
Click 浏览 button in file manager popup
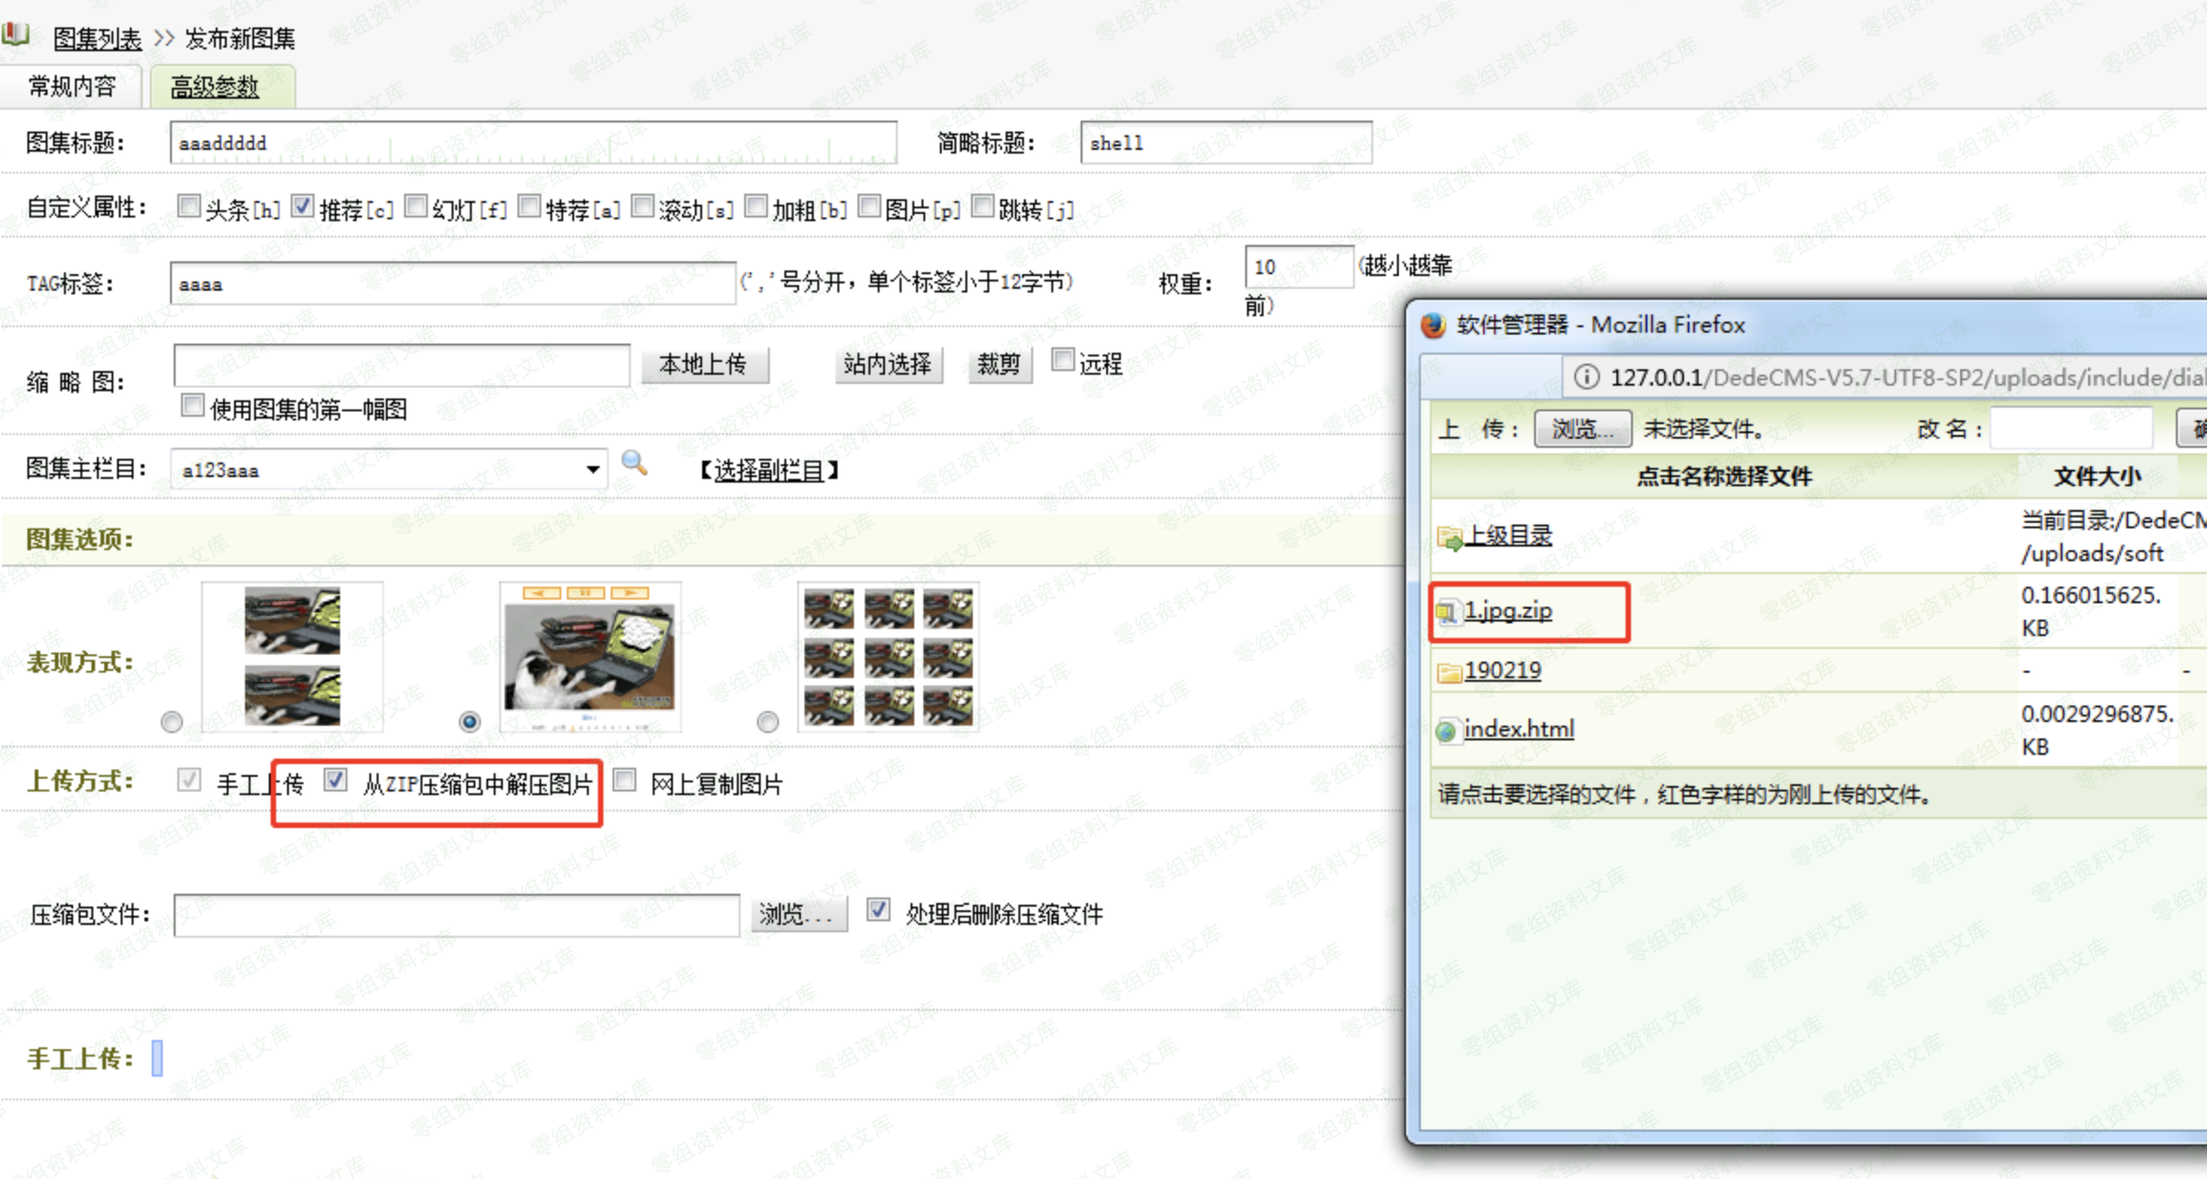click(1583, 429)
